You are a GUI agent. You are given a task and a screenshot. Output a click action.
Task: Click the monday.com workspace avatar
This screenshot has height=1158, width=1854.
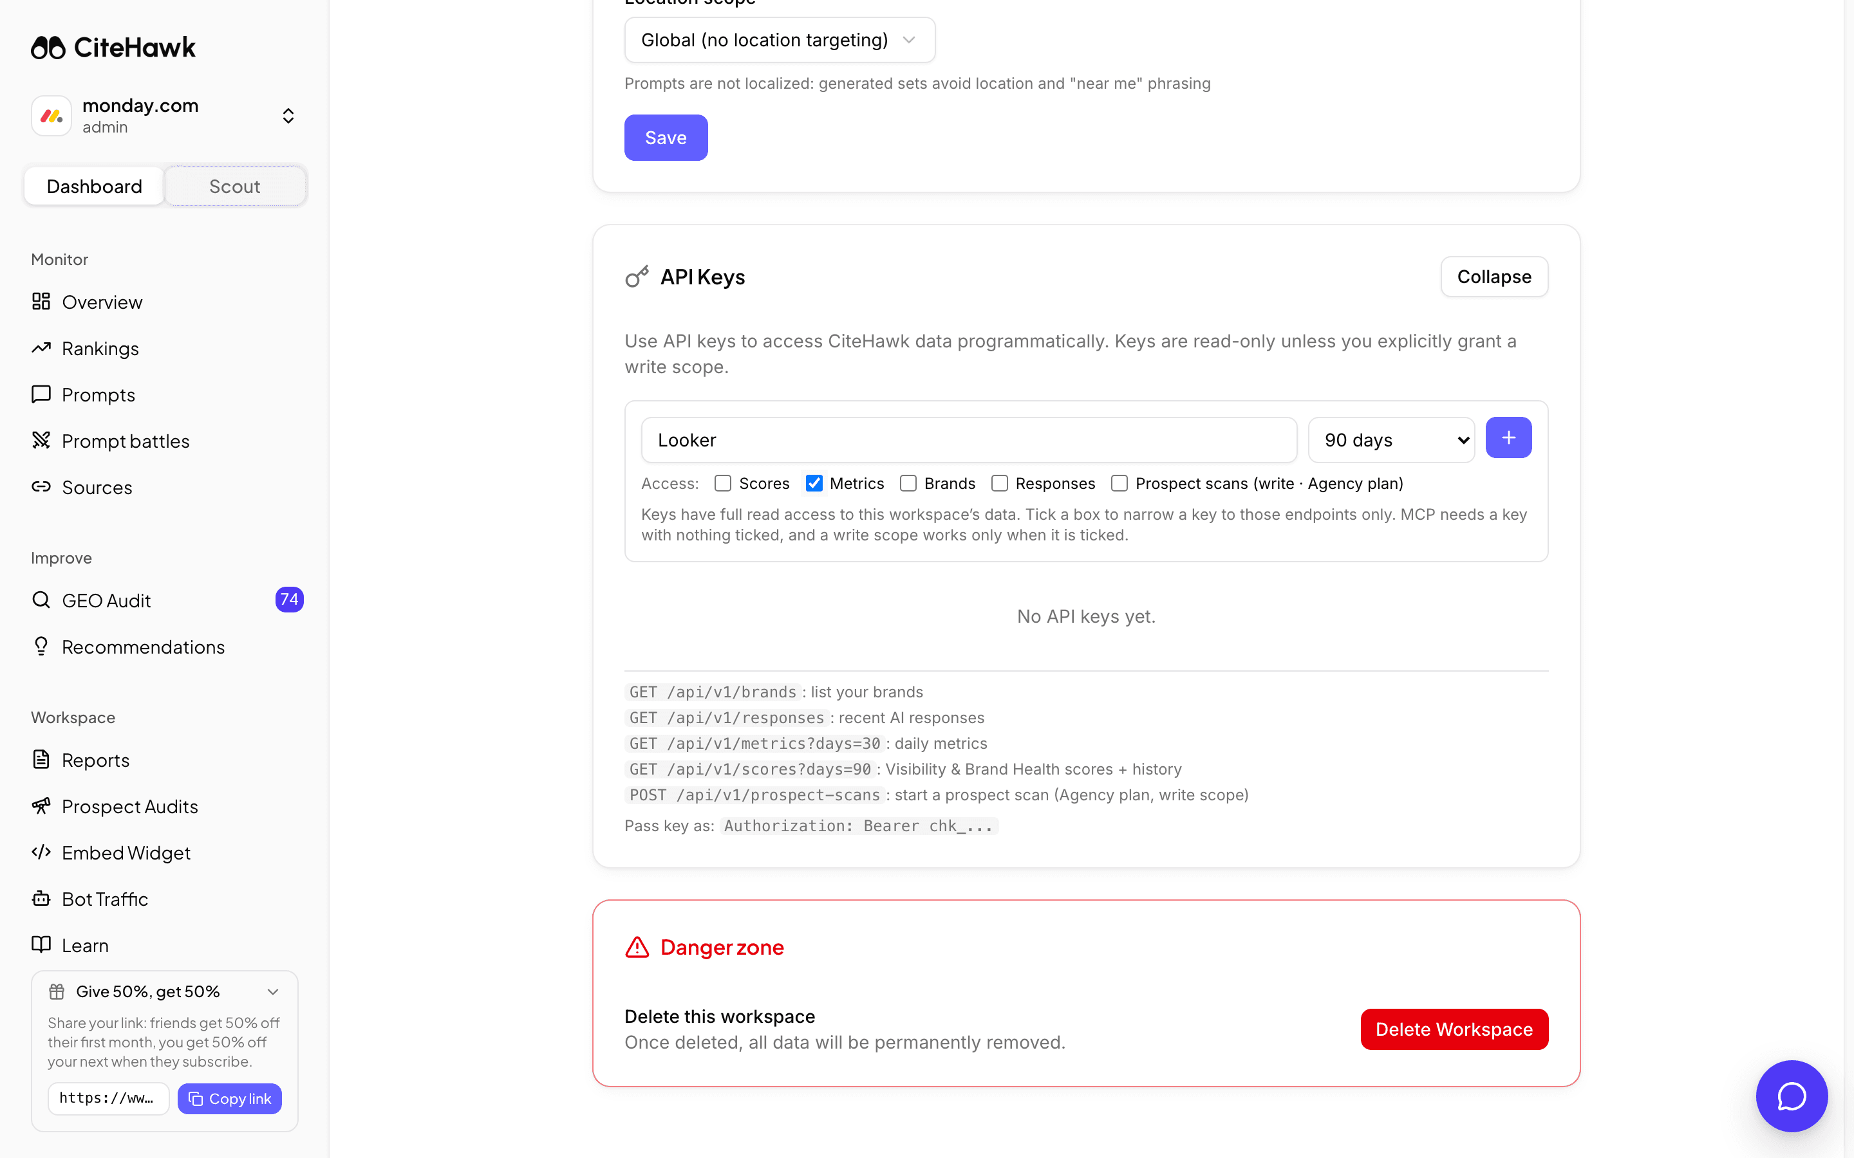click(x=51, y=116)
